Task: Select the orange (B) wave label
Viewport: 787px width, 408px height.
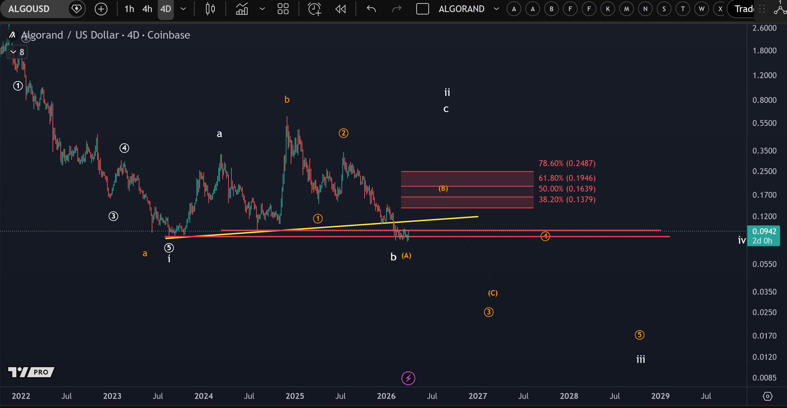Action: coord(443,188)
